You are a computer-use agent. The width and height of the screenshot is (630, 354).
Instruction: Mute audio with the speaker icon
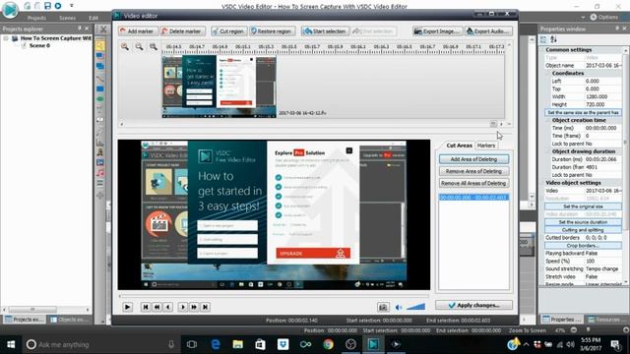click(x=398, y=308)
